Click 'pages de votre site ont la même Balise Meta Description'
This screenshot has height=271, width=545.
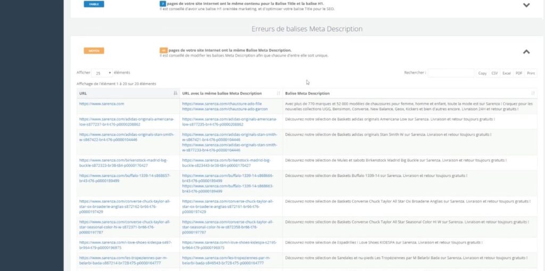[x=230, y=51]
